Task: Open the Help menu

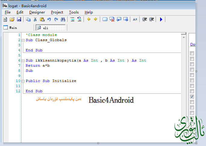Action: pos(89,12)
